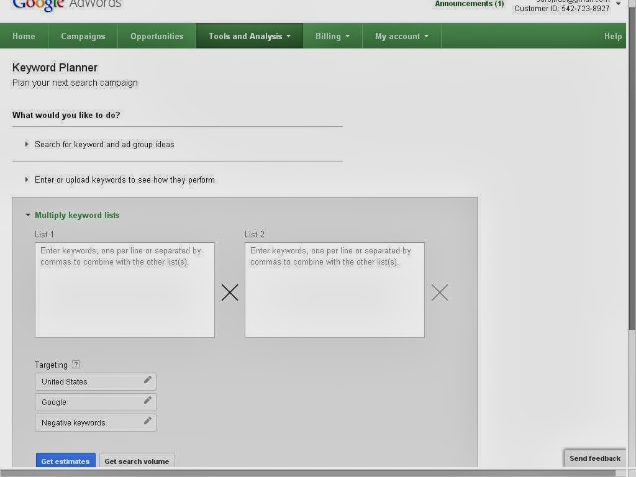Click the grey X to add another list

(440, 293)
